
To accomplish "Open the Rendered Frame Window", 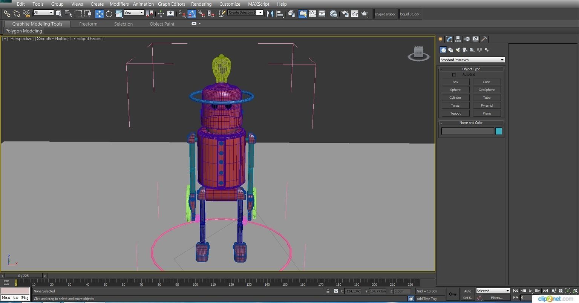I will click(355, 14).
